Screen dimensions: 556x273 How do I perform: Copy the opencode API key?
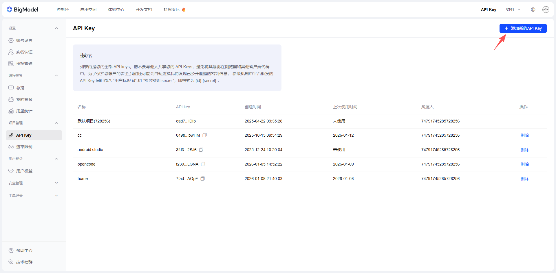[203, 164]
